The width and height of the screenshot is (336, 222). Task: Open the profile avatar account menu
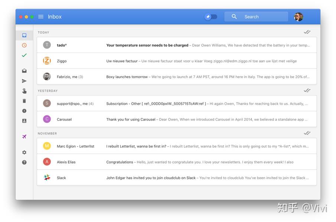[299, 17]
